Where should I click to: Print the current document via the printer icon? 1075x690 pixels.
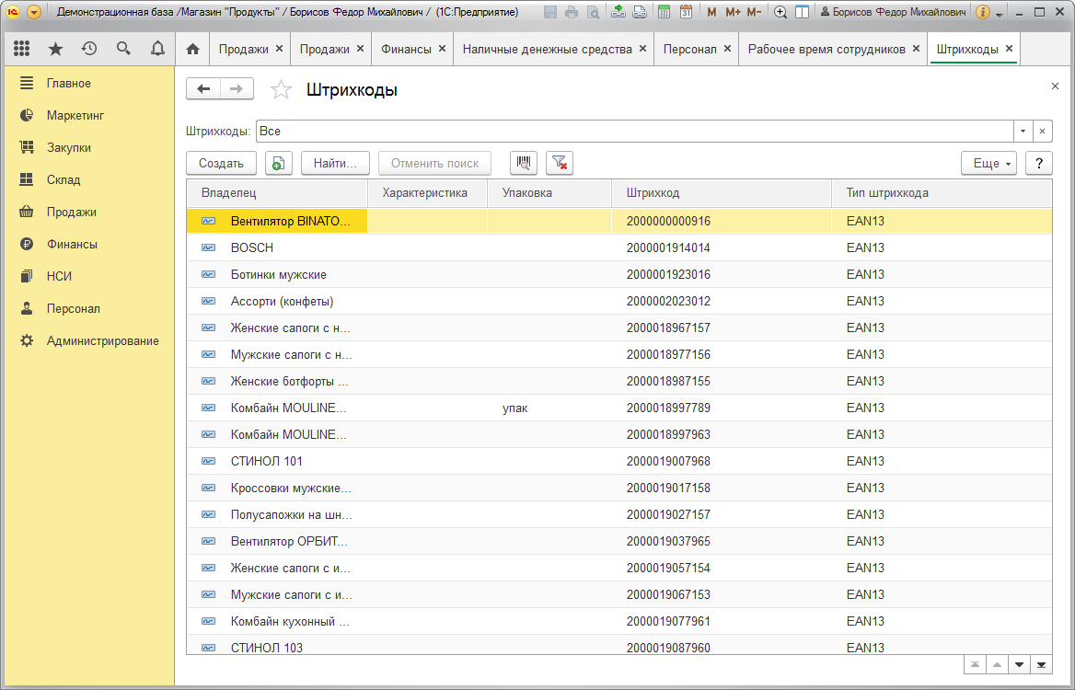[x=572, y=12]
